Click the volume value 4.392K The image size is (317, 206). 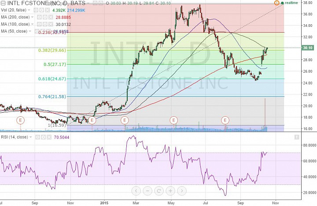pyautogui.click(x=59, y=10)
